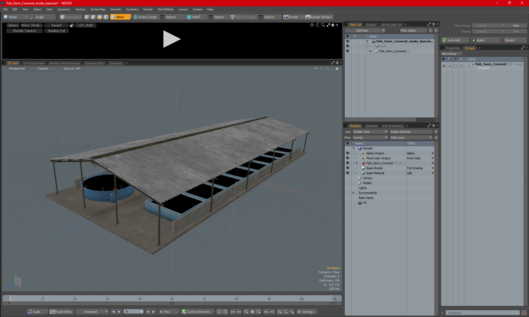Screen dimensions: 529x317
Task: Click the Render Window camera icon
Action: 308,17
